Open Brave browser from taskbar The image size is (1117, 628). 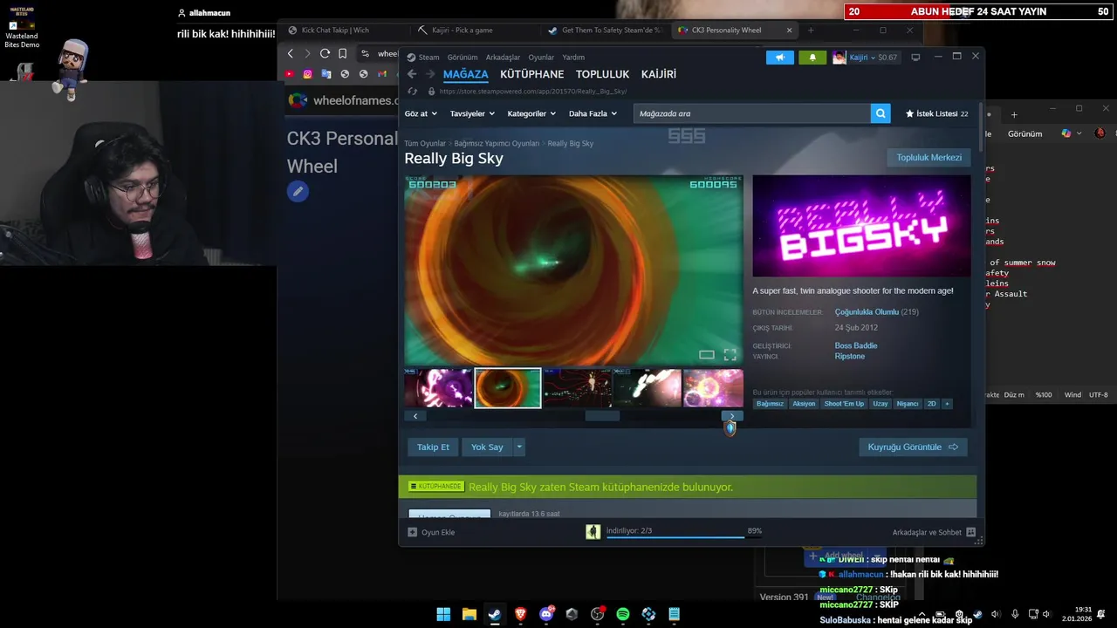pos(520,614)
